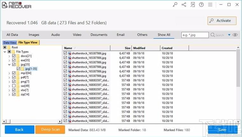Uncheck the mp3[84] folder checkbox

click(x=14, y=73)
